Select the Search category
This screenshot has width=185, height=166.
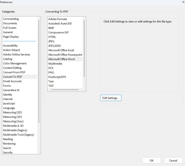coord(7,148)
